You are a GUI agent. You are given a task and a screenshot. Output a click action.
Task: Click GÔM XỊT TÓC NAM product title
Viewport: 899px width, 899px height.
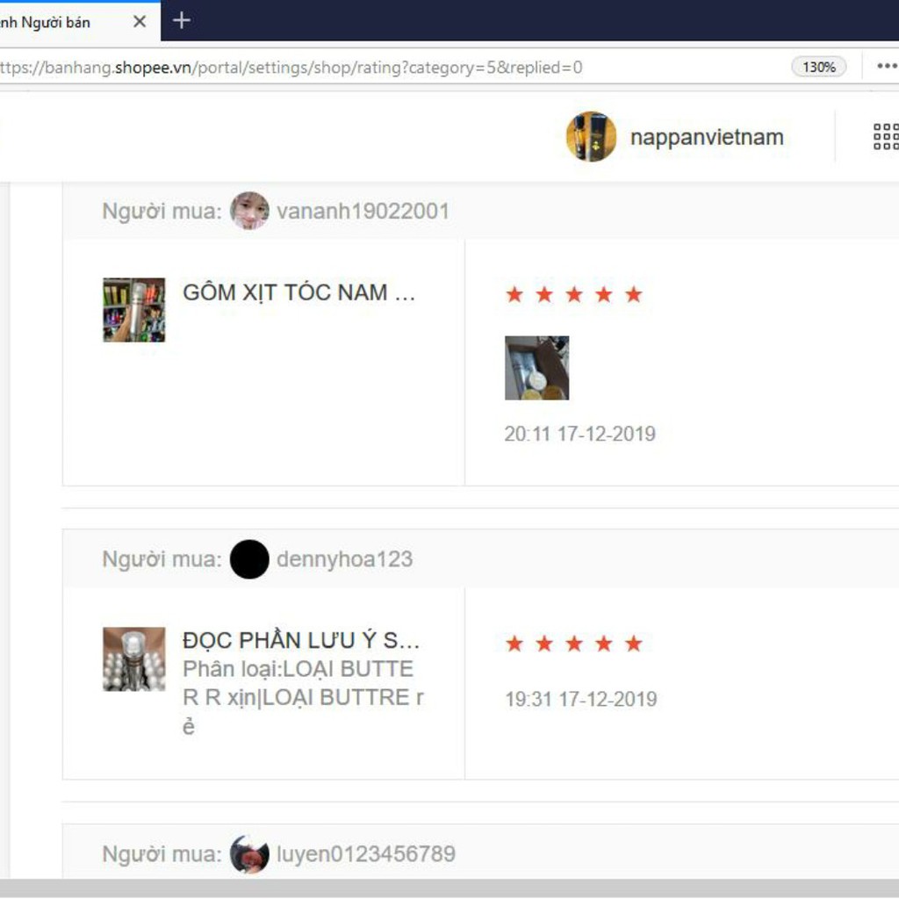click(298, 293)
